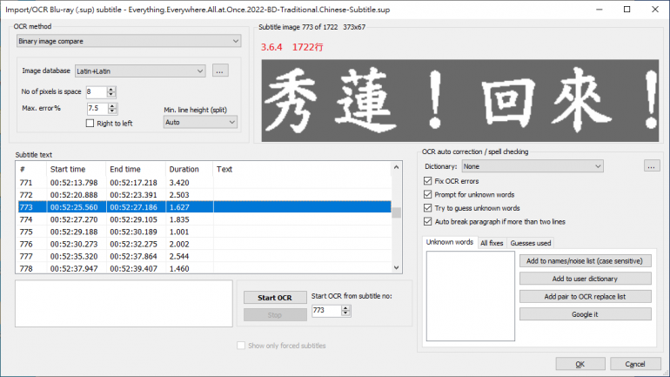Maximize the Import/OCR window
Screen dimensions: 670x377
[626, 10]
